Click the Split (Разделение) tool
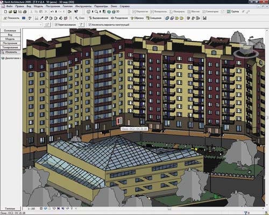The height and width of the screenshot is (215, 269). pyautogui.click(x=119, y=18)
